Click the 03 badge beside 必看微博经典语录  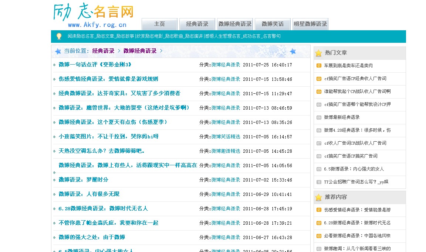coord(319,236)
